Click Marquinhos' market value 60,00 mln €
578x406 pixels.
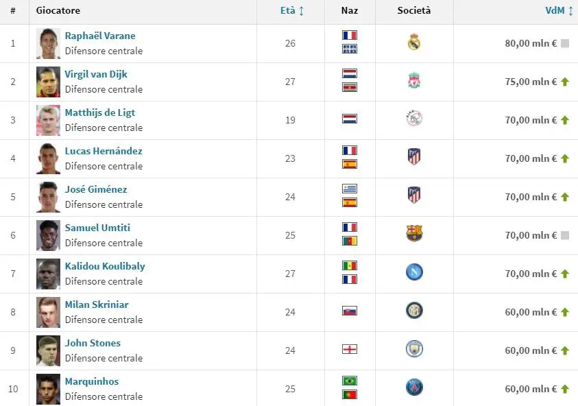pos(531,389)
